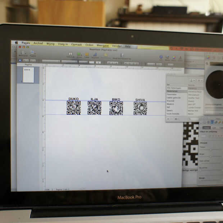
Task: Open the font family dropdown in format bar
Action: 51,62
